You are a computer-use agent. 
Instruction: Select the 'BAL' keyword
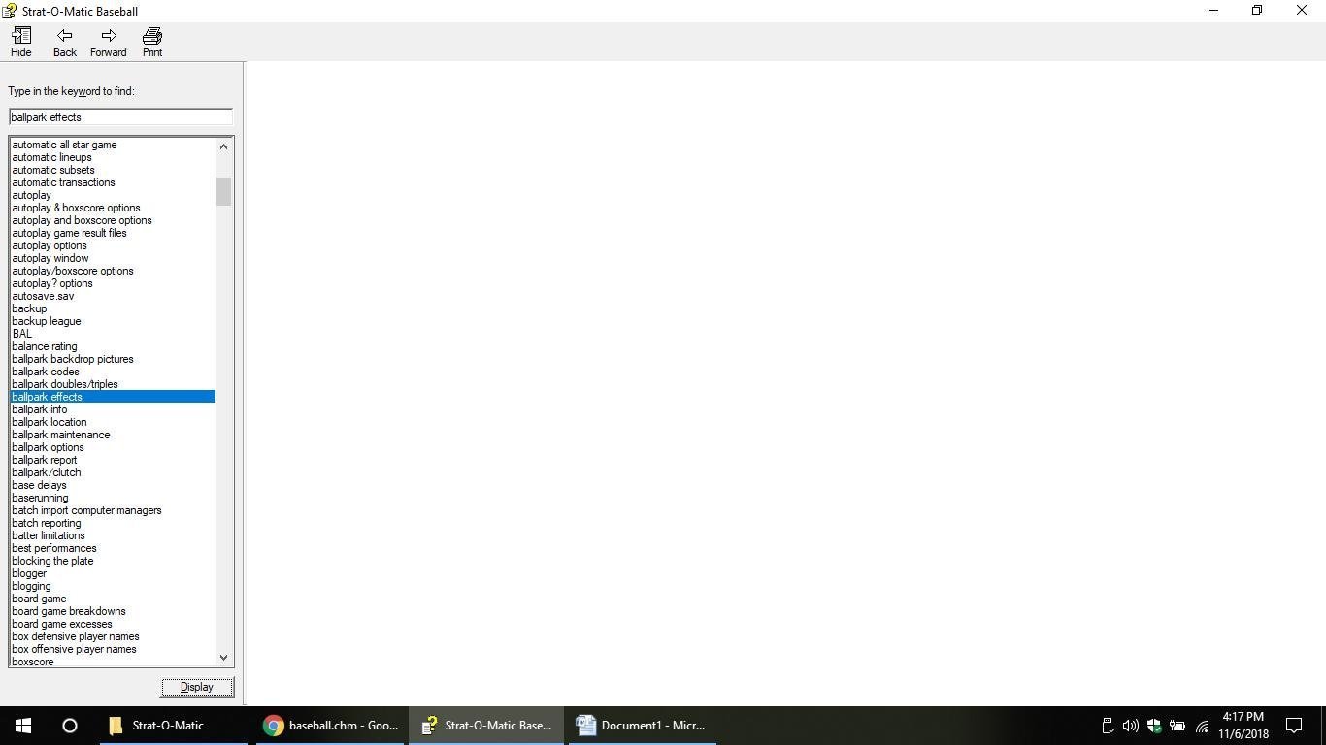click(x=21, y=334)
